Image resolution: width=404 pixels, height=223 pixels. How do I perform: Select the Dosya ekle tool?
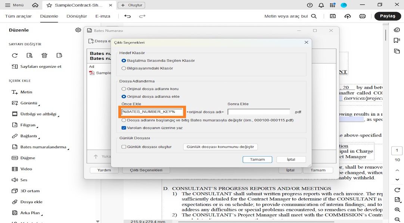pos(27,202)
